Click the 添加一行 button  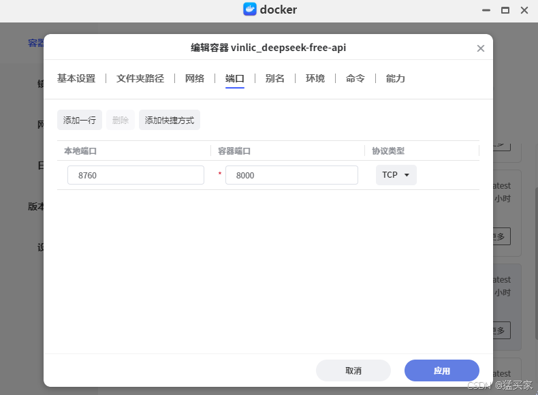[x=80, y=120]
